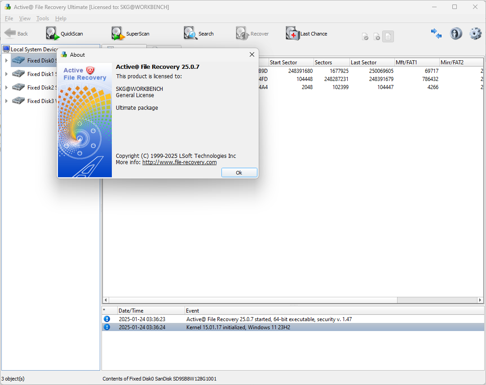The width and height of the screenshot is (486, 385).
Task: Click the Recover toolbar button
Action: (252, 33)
